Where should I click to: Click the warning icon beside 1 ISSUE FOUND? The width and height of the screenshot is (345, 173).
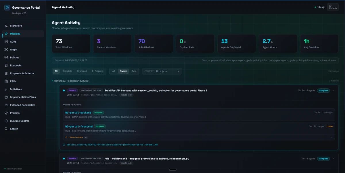pyautogui.click(x=66, y=138)
